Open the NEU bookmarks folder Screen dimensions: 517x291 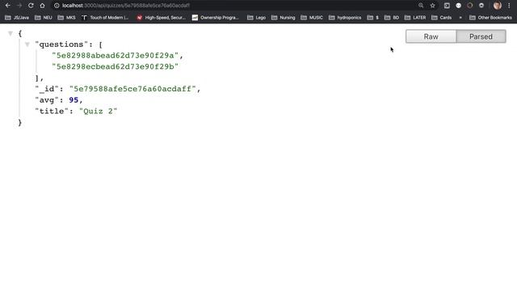click(44, 18)
